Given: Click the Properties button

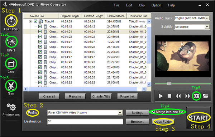Looking at the screenshot, I should 128,96.
